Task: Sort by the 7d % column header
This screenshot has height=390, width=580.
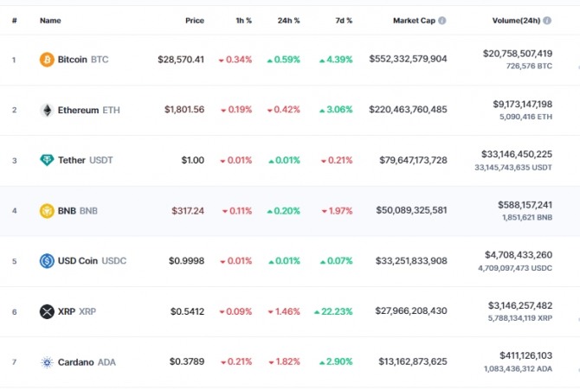Action: click(x=344, y=21)
